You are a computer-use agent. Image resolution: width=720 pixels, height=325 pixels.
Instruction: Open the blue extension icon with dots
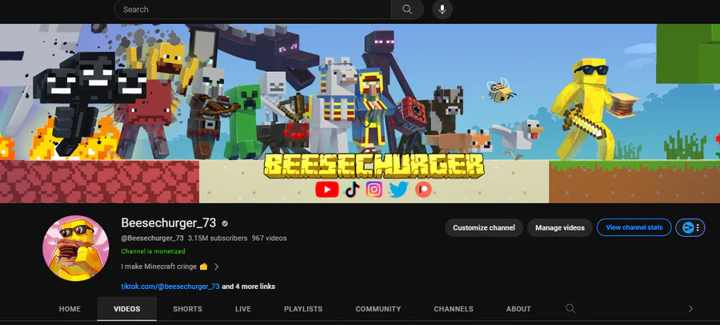pyautogui.click(x=690, y=227)
